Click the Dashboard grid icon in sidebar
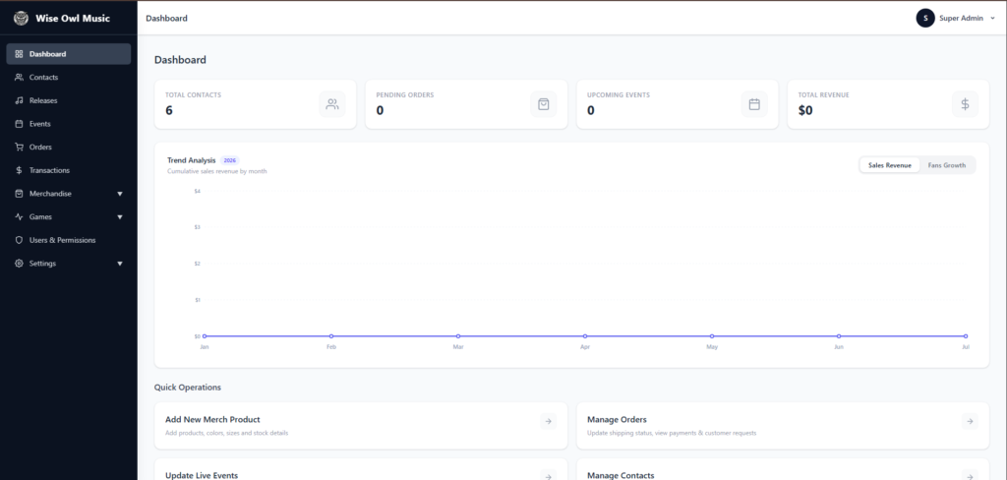The image size is (1007, 480). coord(19,54)
